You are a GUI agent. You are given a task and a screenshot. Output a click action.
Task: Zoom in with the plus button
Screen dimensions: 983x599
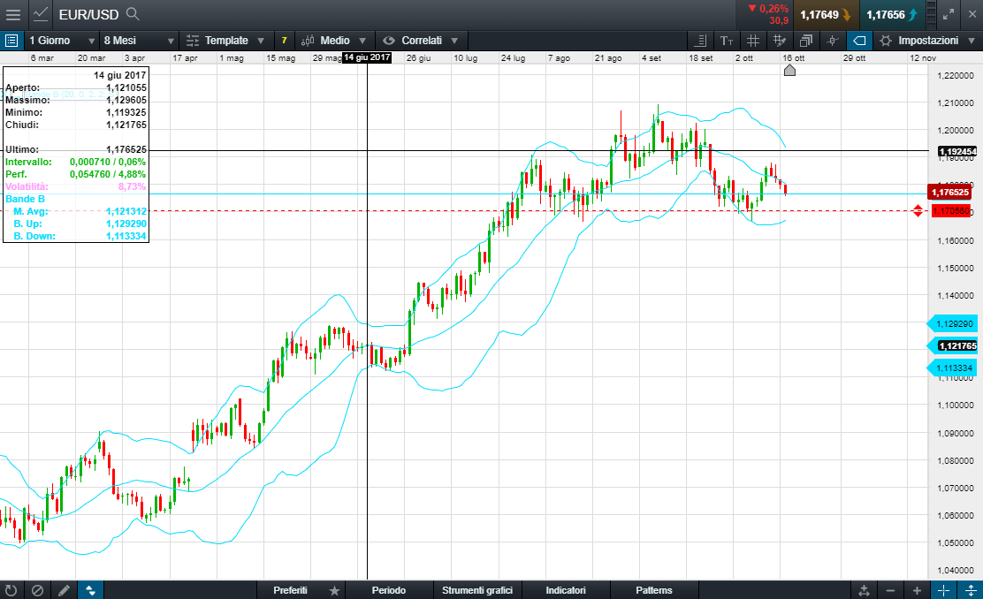click(917, 590)
